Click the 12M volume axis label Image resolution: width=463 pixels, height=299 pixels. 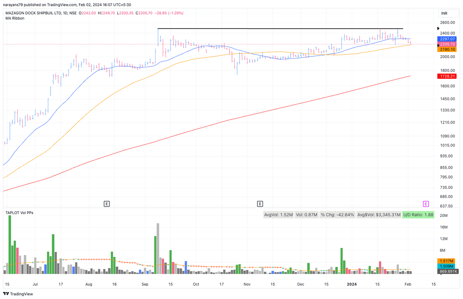coord(444,239)
